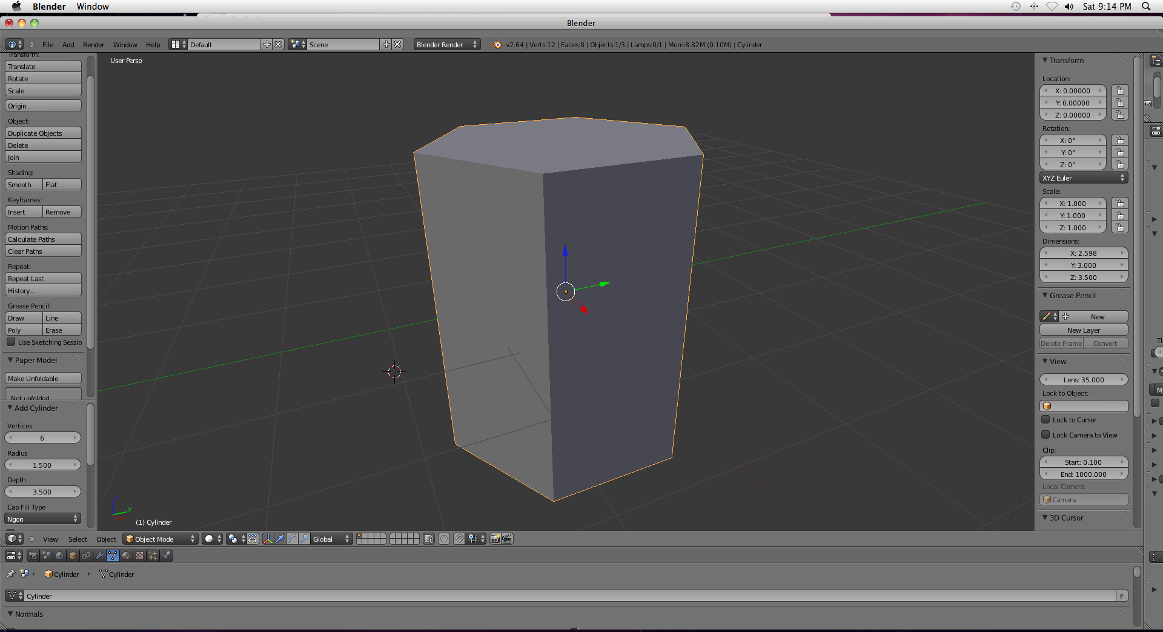Lock Scale Z with padlock toggle
Screen dimensions: 1163x632
(1120, 228)
